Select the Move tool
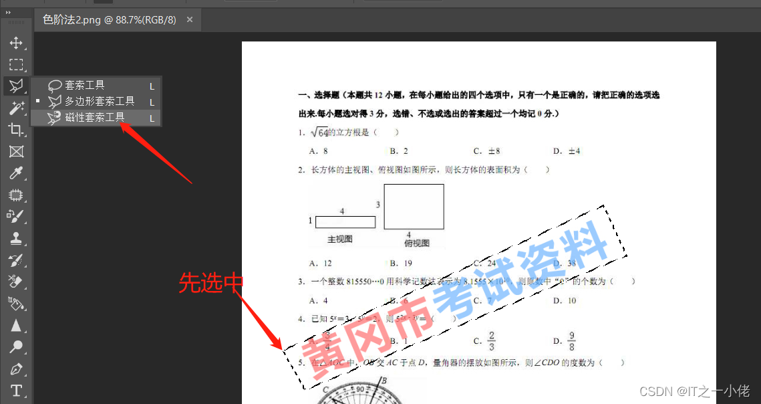 click(16, 43)
